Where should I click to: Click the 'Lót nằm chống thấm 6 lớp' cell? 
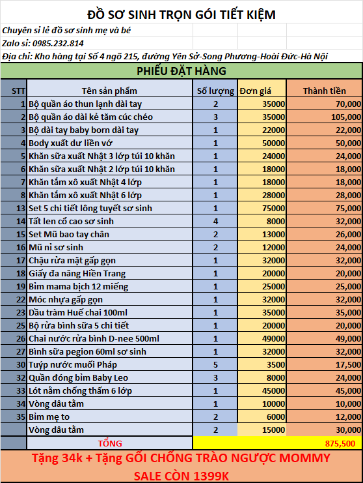coord(109,390)
